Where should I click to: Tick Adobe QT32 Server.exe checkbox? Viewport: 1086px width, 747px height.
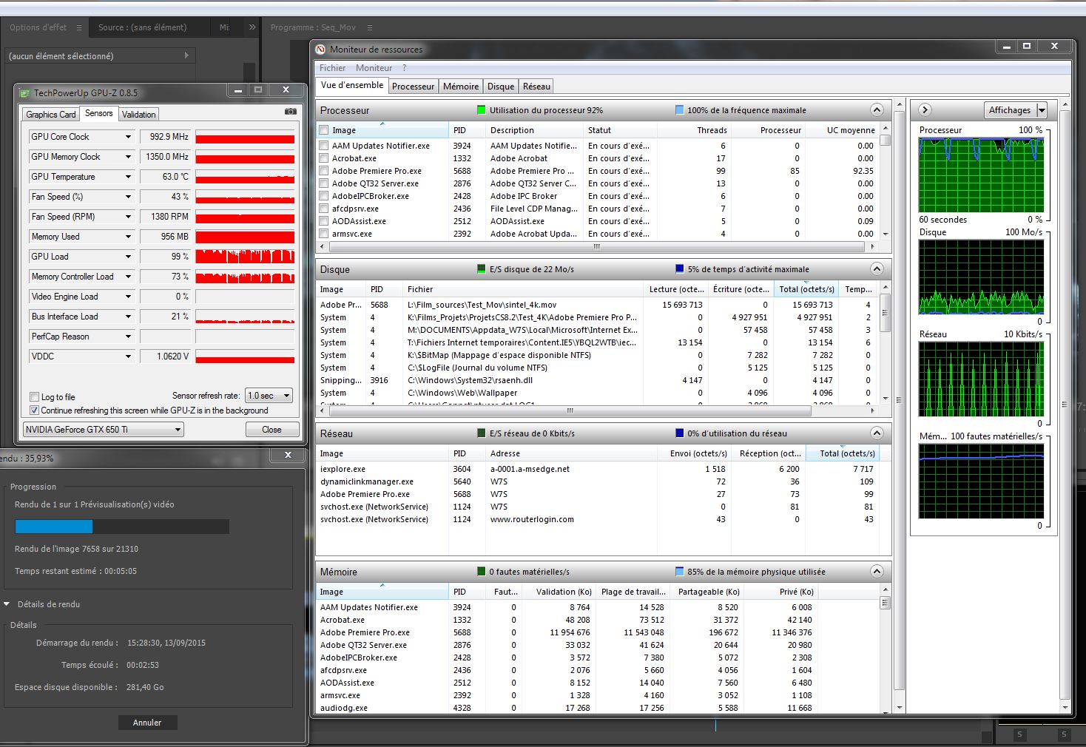point(323,183)
